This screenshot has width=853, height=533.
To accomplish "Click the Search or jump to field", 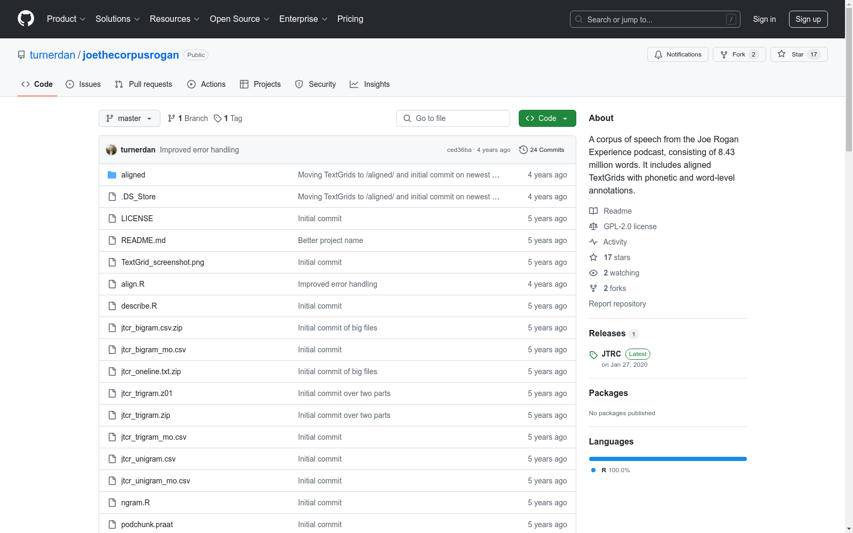I will 655,19.
